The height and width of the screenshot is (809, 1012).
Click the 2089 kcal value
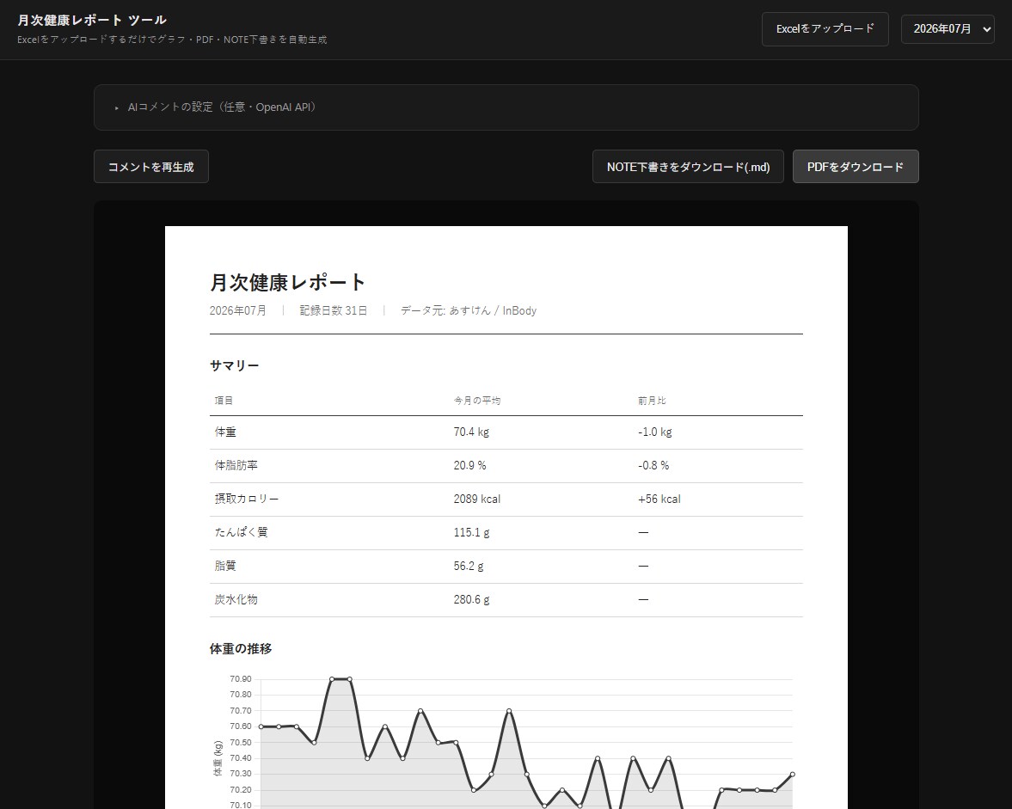click(x=477, y=499)
